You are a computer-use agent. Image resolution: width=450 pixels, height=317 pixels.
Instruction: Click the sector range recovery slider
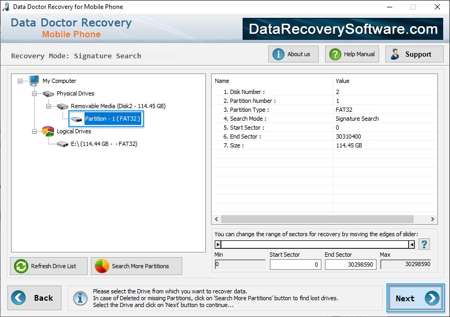(x=315, y=244)
